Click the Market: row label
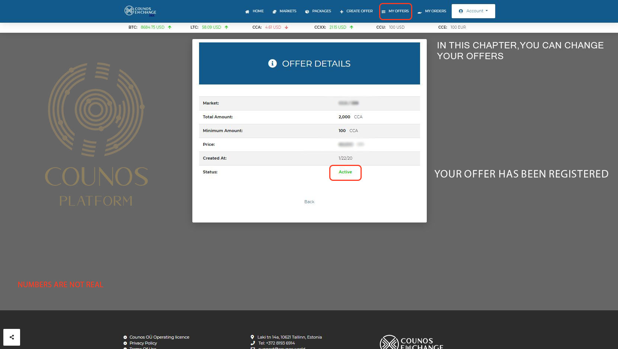The height and width of the screenshot is (349, 618). pyautogui.click(x=211, y=103)
